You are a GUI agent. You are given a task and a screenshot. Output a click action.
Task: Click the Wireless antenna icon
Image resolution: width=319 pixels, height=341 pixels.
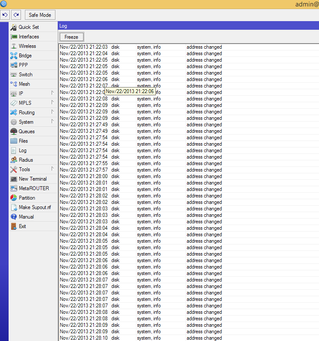pos(14,46)
